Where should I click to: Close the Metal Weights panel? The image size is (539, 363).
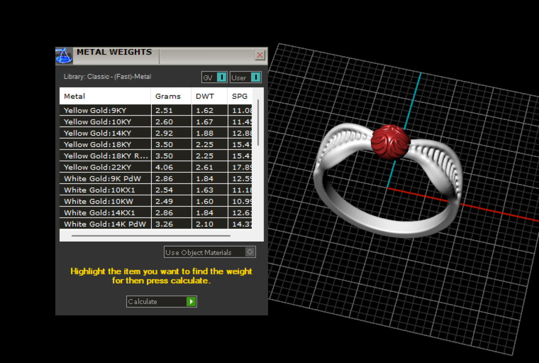point(260,55)
